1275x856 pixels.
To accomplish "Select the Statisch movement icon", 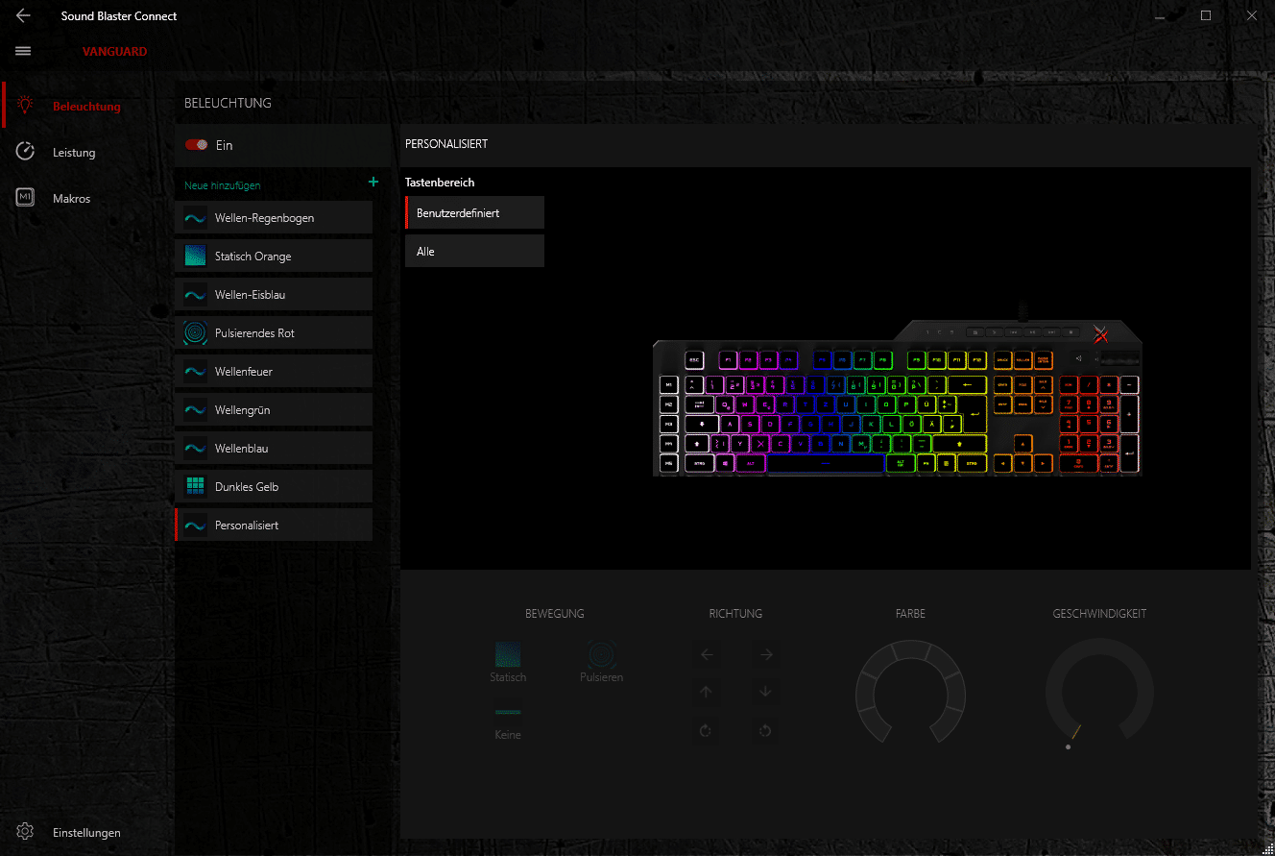I will click(x=508, y=654).
